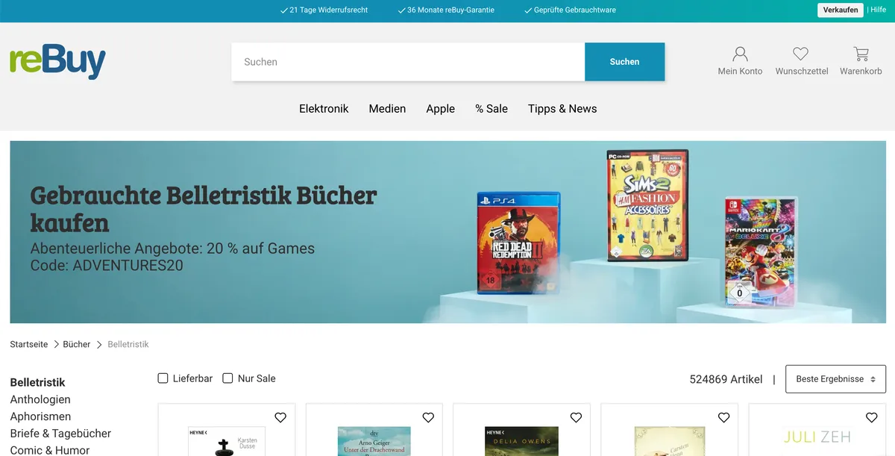Click the reBuy logo
The image size is (895, 456).
click(57, 62)
